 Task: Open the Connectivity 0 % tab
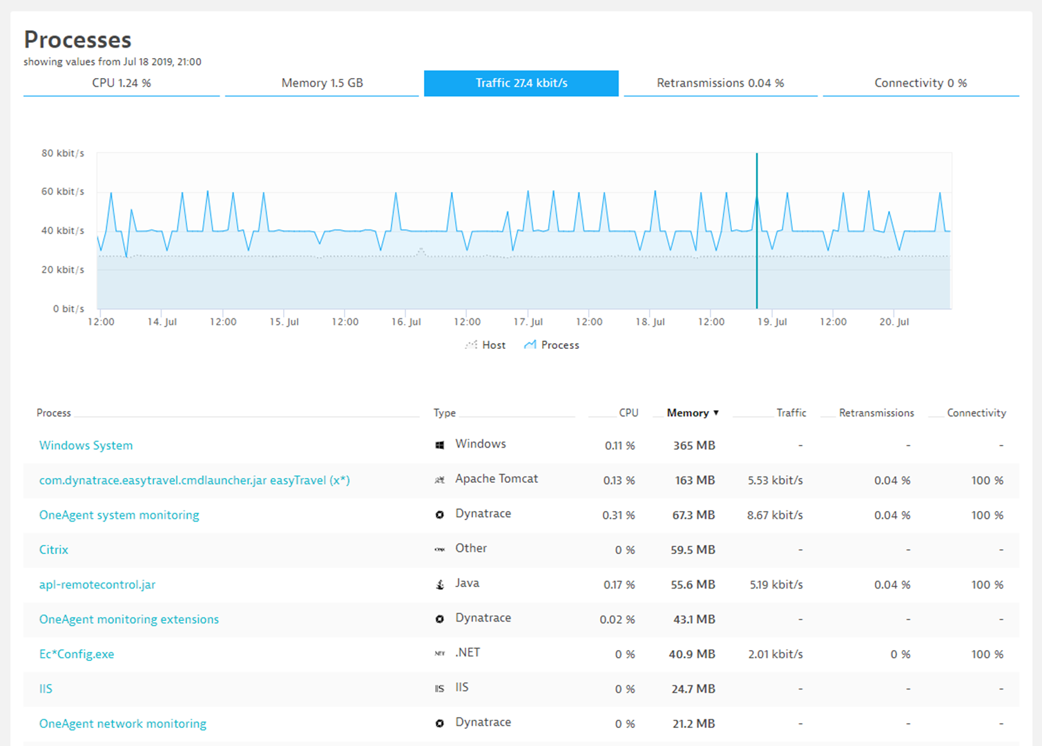coord(920,83)
